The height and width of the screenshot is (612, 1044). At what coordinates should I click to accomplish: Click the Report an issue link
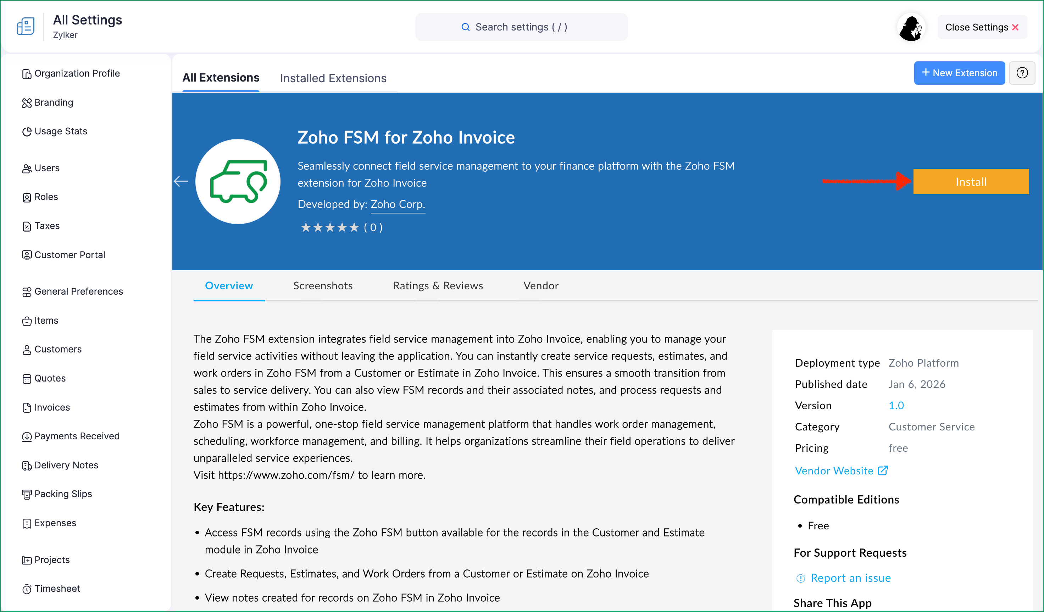(850, 578)
